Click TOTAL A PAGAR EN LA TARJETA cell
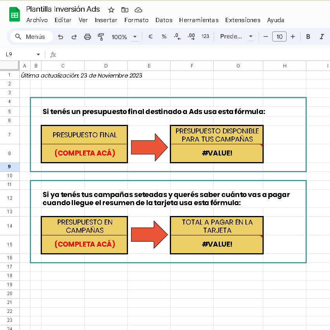This screenshot has height=330, width=330. [217, 226]
